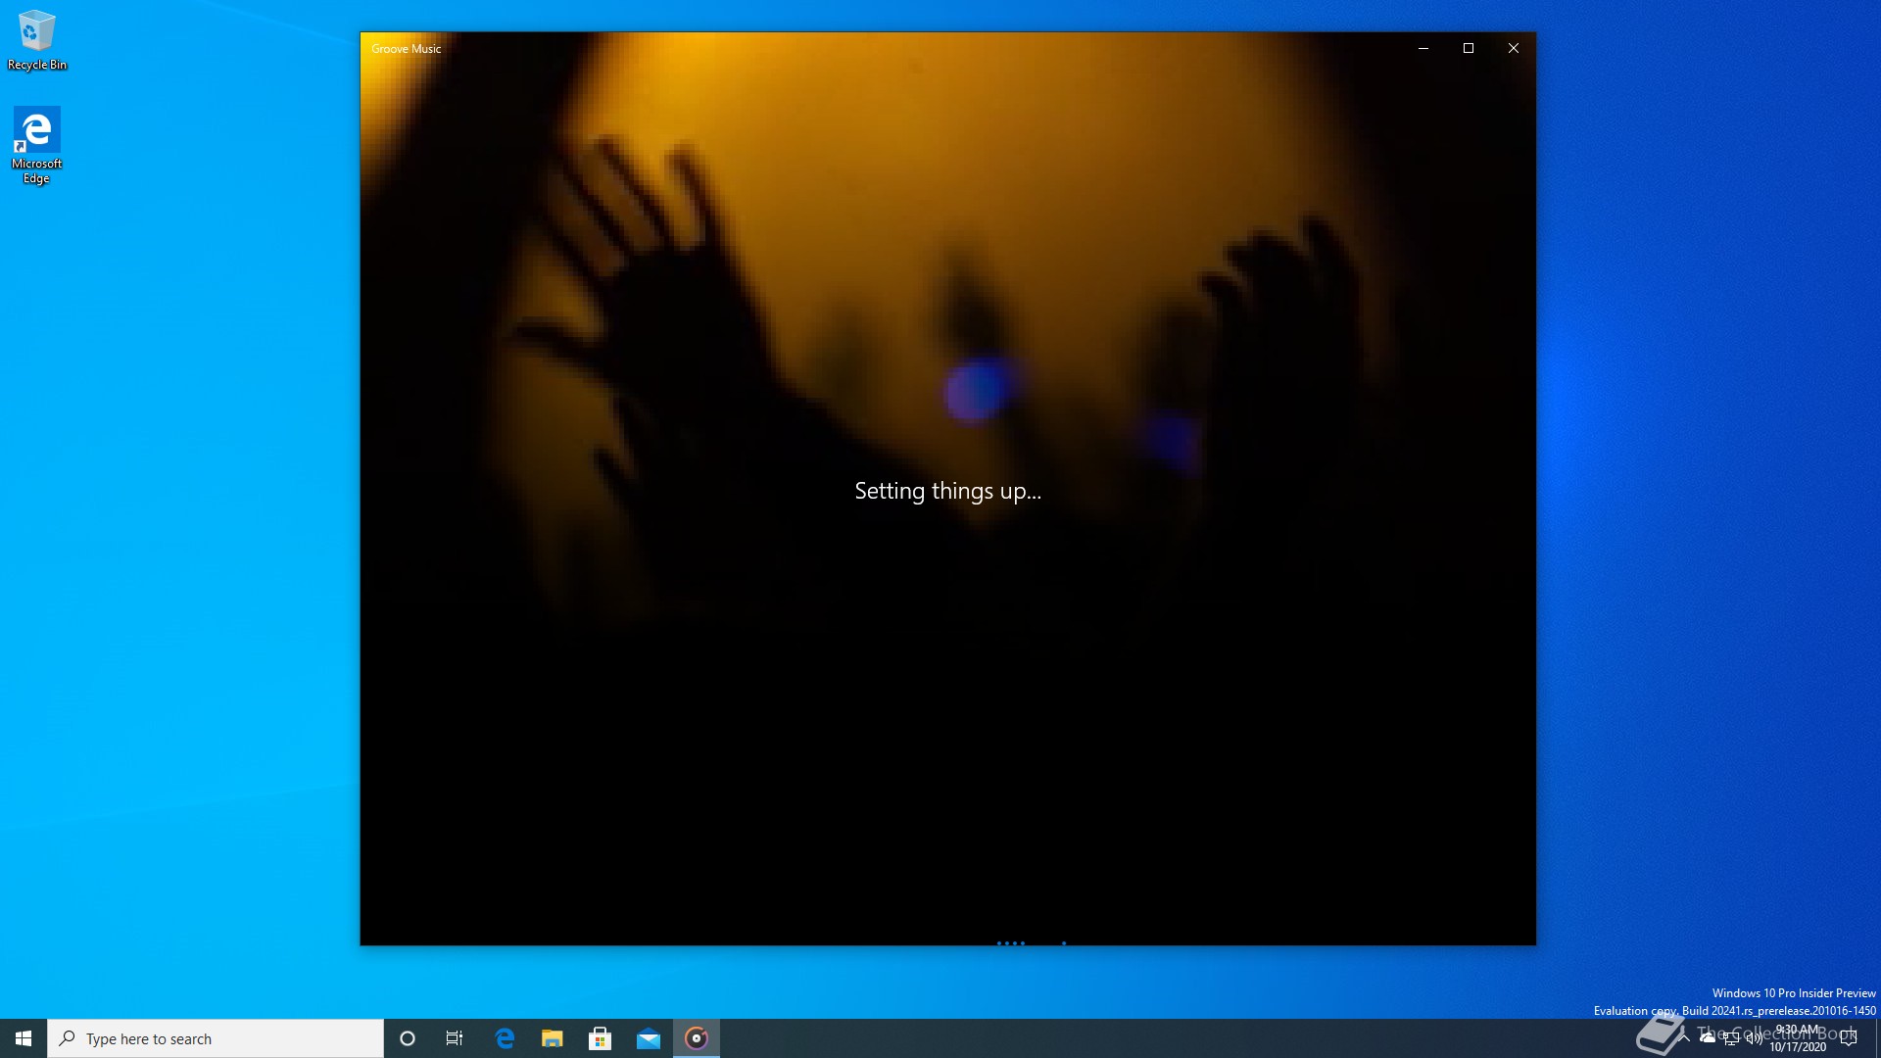Open the Action Center notifications icon
Viewport: 1881px width, 1058px height.
pyautogui.click(x=1850, y=1038)
